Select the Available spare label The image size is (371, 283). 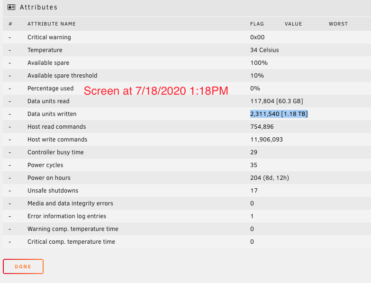click(48, 63)
